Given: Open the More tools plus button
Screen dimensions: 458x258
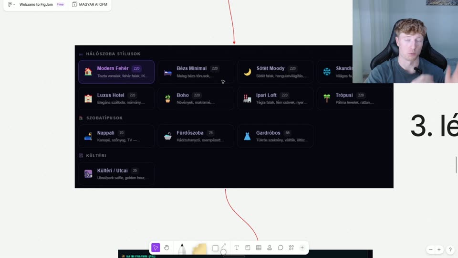Looking at the screenshot, I should tap(302, 248).
